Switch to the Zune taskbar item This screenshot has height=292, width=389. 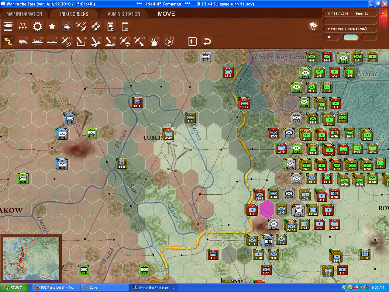(x=105, y=287)
